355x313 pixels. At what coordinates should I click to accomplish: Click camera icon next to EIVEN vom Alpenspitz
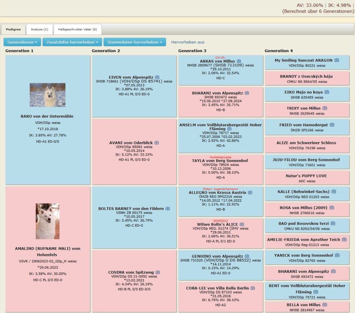157,77
